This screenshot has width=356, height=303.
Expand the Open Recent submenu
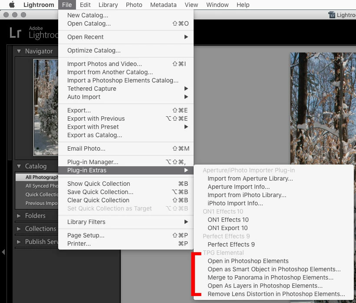(x=126, y=37)
